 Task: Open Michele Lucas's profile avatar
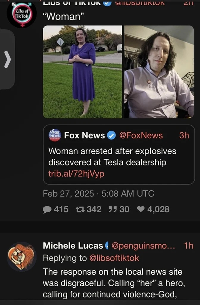click(x=22, y=257)
